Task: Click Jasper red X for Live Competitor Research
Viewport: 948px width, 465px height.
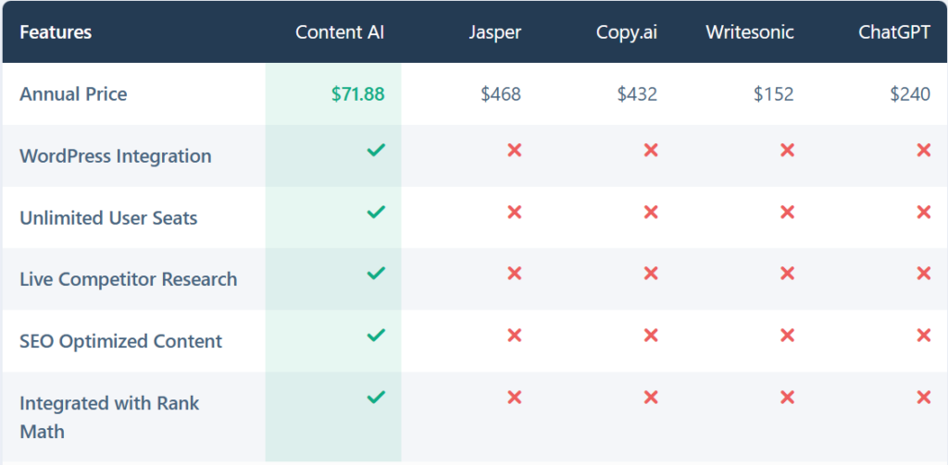Action: (x=515, y=274)
